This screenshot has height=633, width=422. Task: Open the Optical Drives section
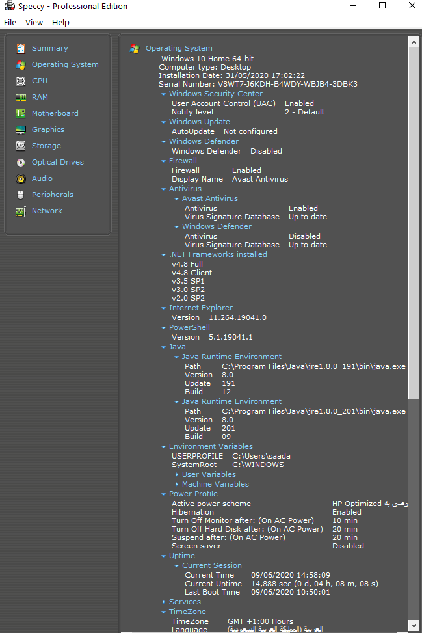click(57, 162)
